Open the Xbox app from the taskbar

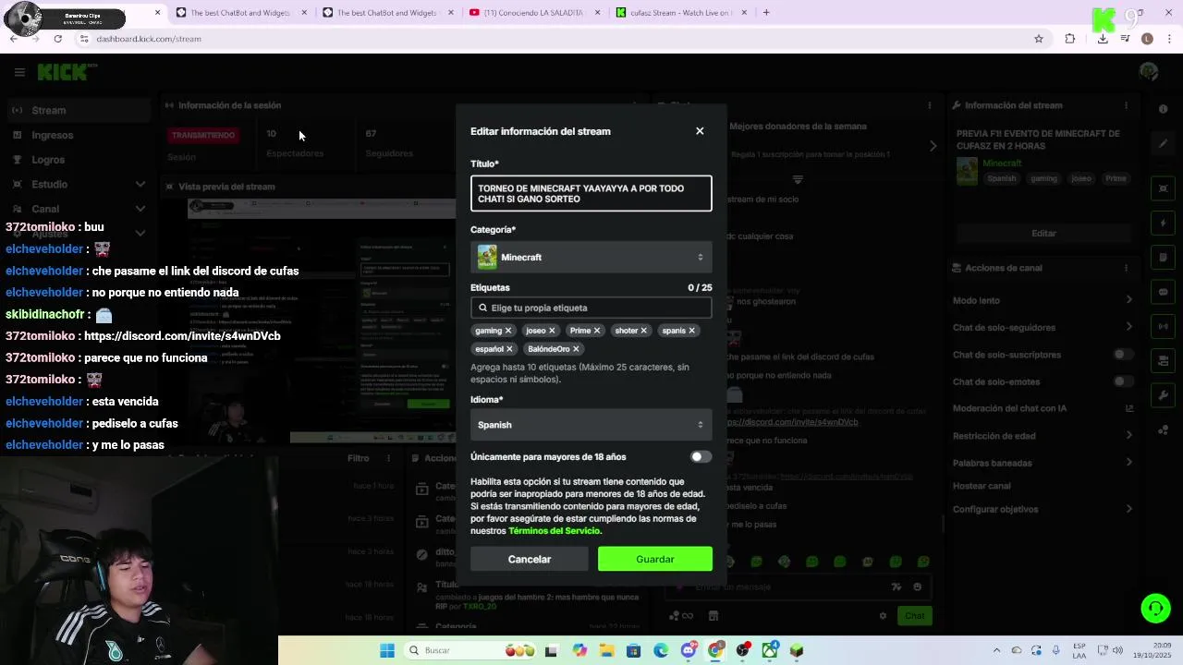pos(769,650)
